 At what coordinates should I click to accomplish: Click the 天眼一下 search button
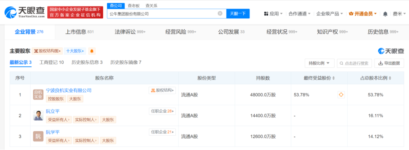238,14
